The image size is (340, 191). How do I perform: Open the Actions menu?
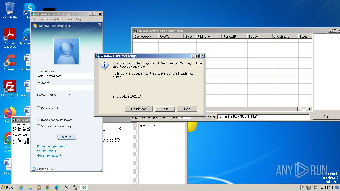click(x=59, y=19)
